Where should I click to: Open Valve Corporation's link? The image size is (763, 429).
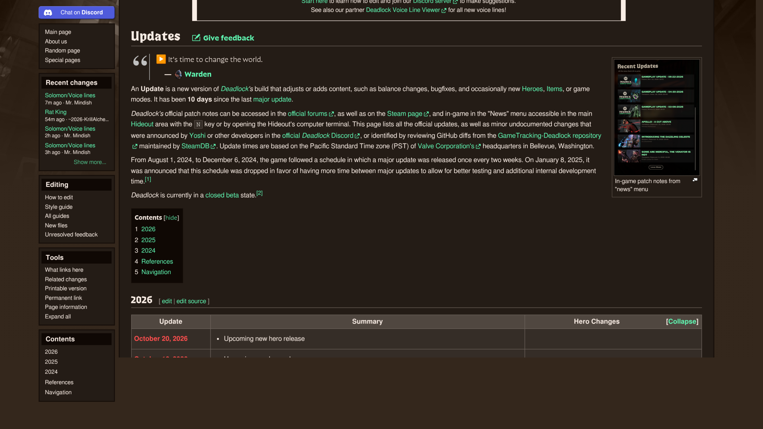coord(446,146)
